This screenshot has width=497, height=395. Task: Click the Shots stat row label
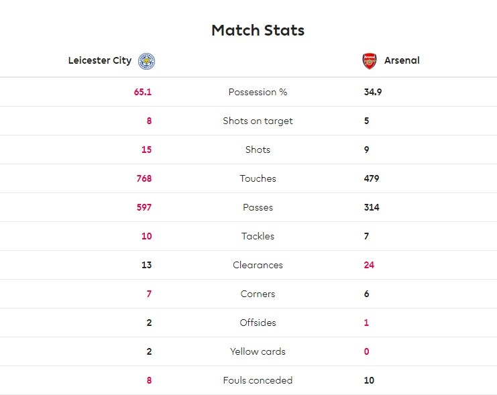258,150
